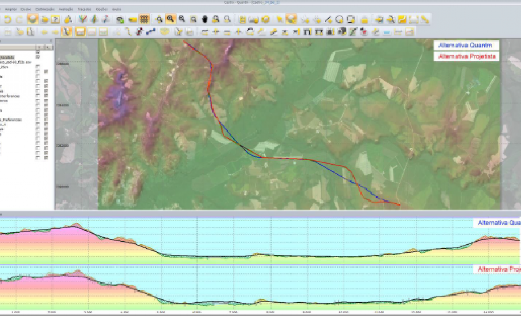Toggle the last checkbox in second column

coord(46,157)
